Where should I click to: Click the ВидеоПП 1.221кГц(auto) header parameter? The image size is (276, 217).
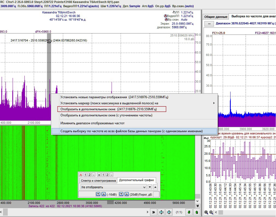click(81, 6)
